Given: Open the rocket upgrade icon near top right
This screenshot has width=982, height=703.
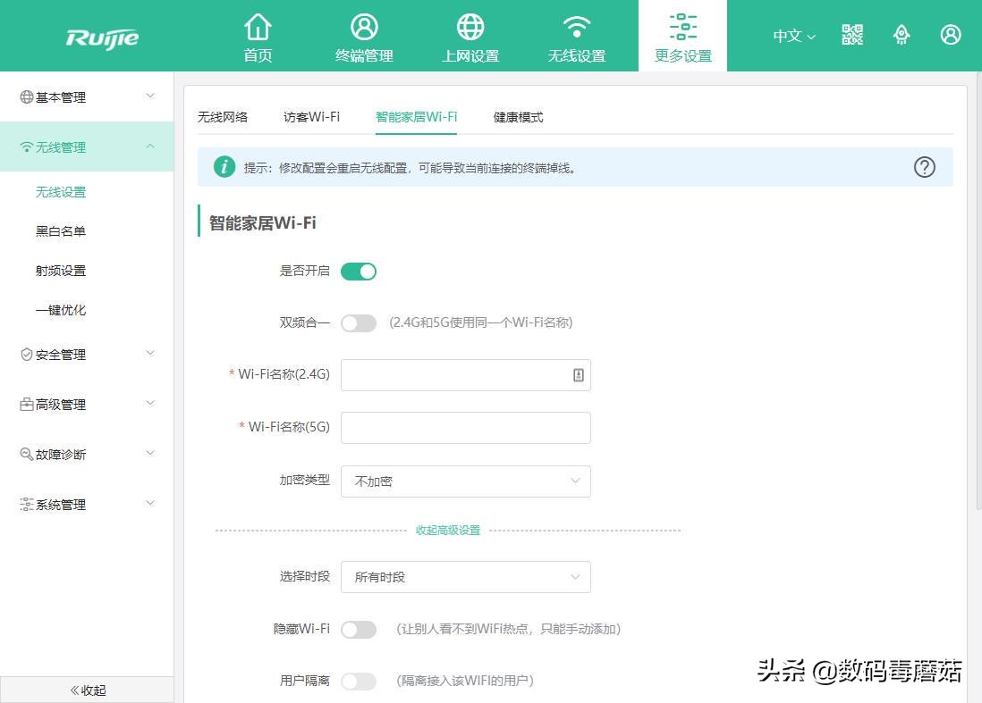Looking at the screenshot, I should pos(902,34).
